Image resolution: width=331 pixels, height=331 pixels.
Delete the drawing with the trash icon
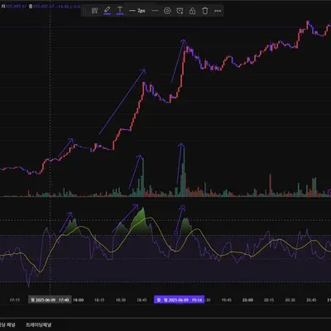click(205, 11)
